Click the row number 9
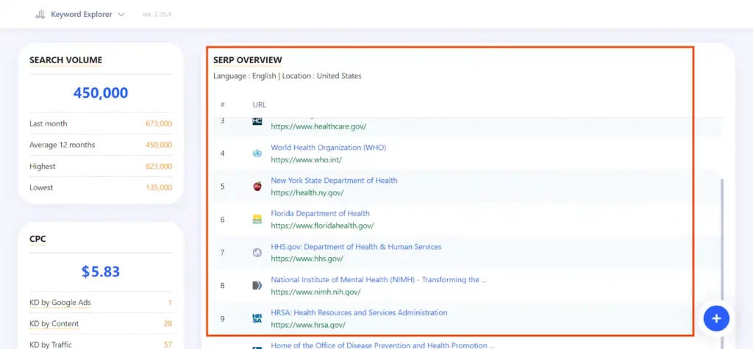The image size is (753, 349). pyautogui.click(x=222, y=318)
